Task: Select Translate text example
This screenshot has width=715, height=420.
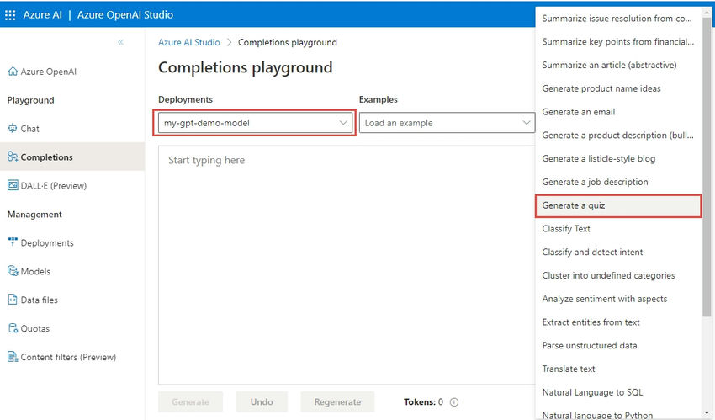Action: pyautogui.click(x=618, y=369)
